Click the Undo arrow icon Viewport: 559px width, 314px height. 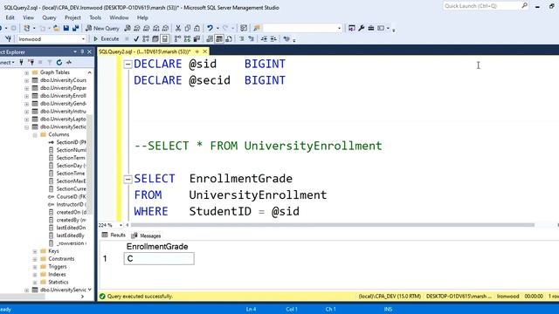[210, 28]
